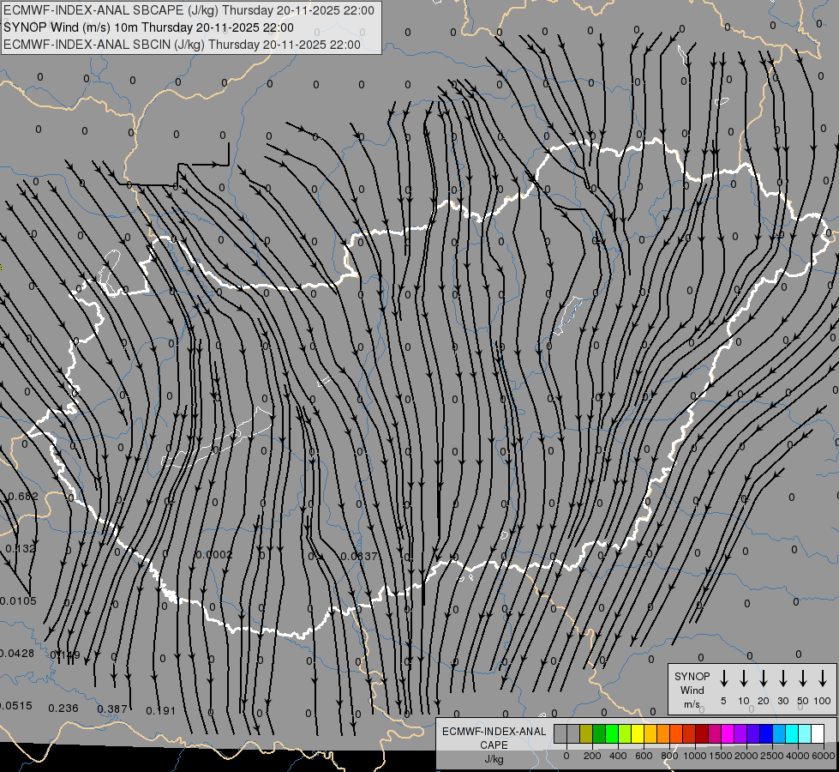Click the 100 m/s wind arrow symbol

[x=823, y=679]
